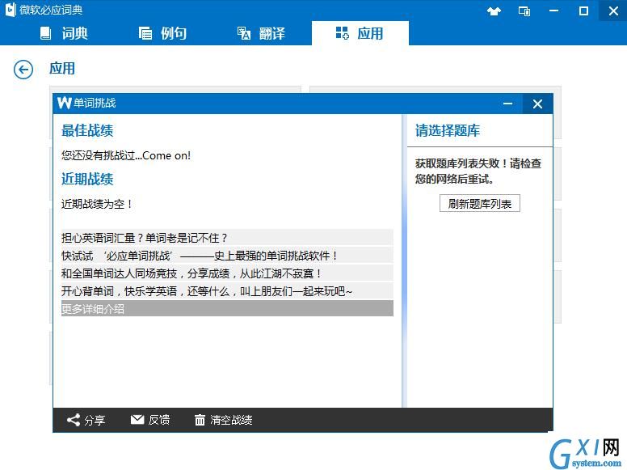This screenshot has width=627, height=470.
Task: Click the Bing dictionary logo in title bar
Action: click(x=10, y=10)
